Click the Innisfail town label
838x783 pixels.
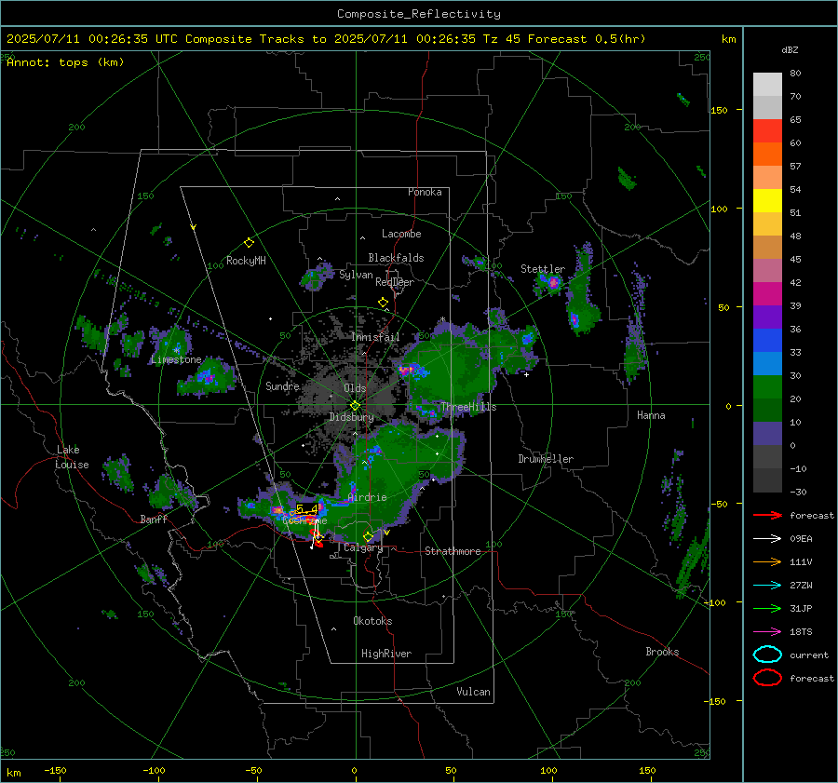point(375,337)
